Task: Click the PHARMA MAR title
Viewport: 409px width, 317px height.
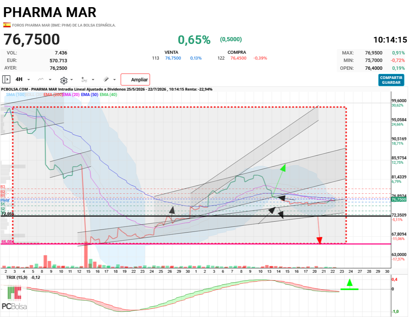Action: 50,12
